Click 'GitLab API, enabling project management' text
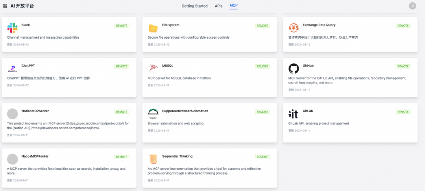The height and width of the screenshot is (191, 425). click(x=319, y=123)
